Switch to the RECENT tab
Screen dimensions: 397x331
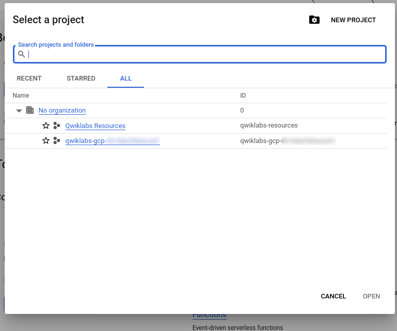[29, 78]
